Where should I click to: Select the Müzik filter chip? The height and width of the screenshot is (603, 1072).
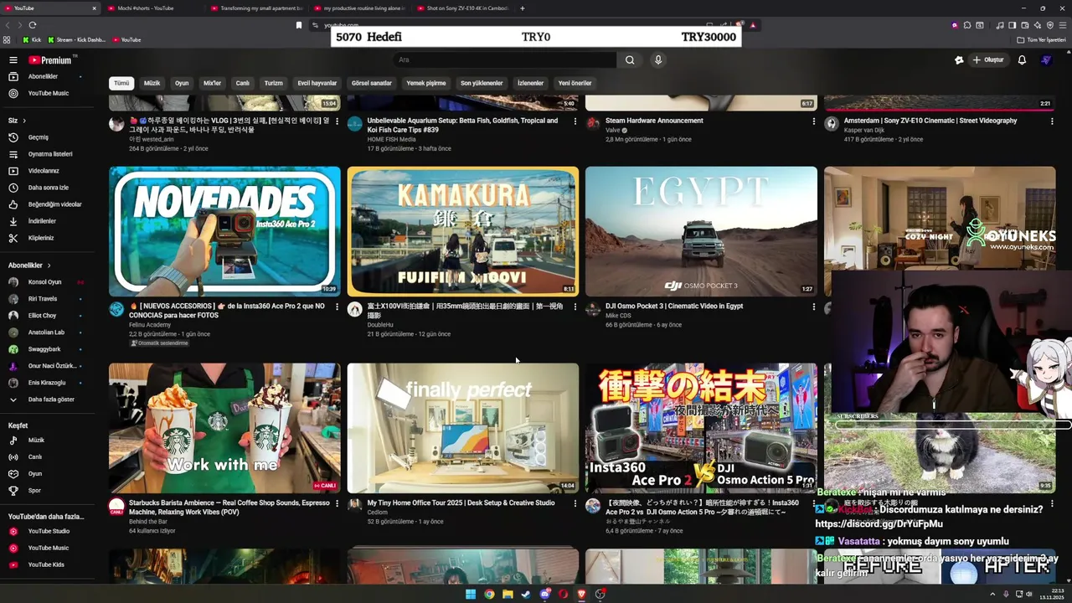tap(152, 83)
